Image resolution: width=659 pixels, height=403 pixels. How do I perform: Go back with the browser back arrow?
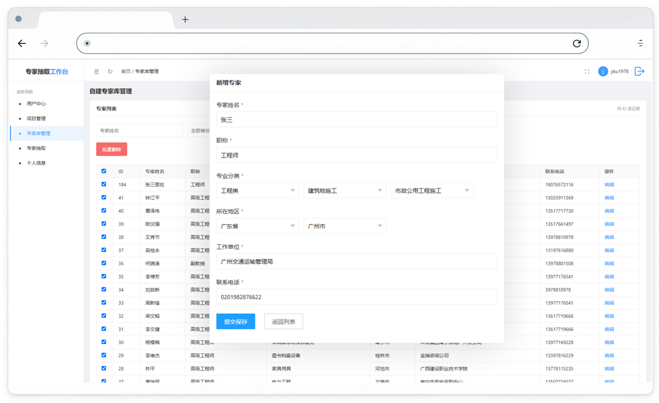22,43
